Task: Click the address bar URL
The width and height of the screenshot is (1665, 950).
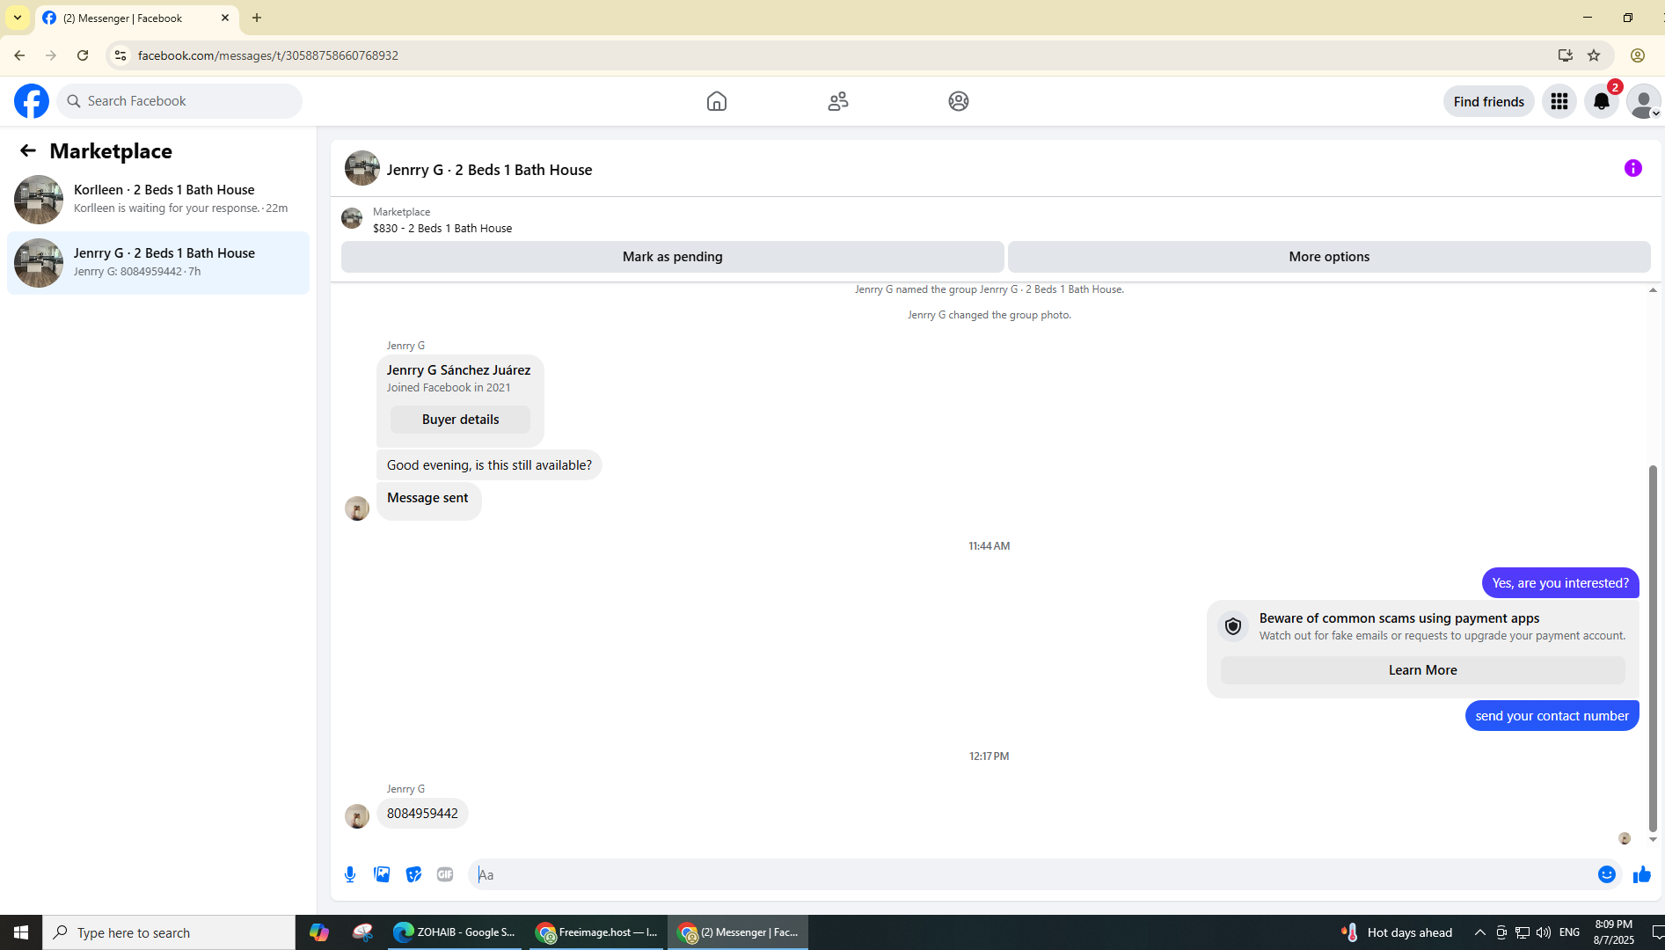Action: 268,55
